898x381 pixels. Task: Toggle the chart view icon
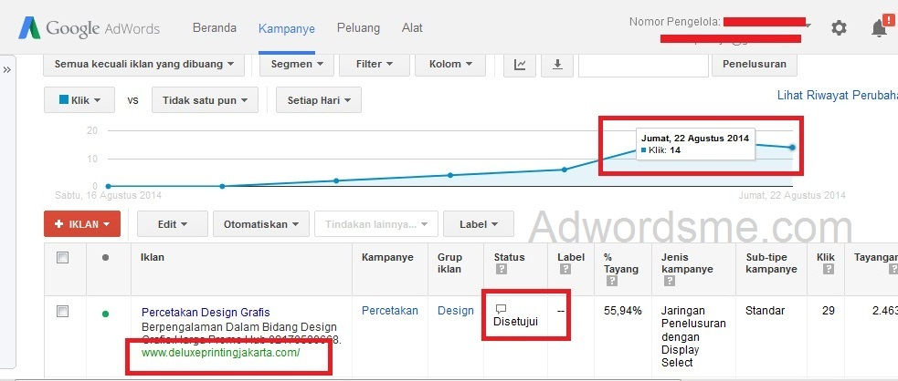(x=520, y=65)
